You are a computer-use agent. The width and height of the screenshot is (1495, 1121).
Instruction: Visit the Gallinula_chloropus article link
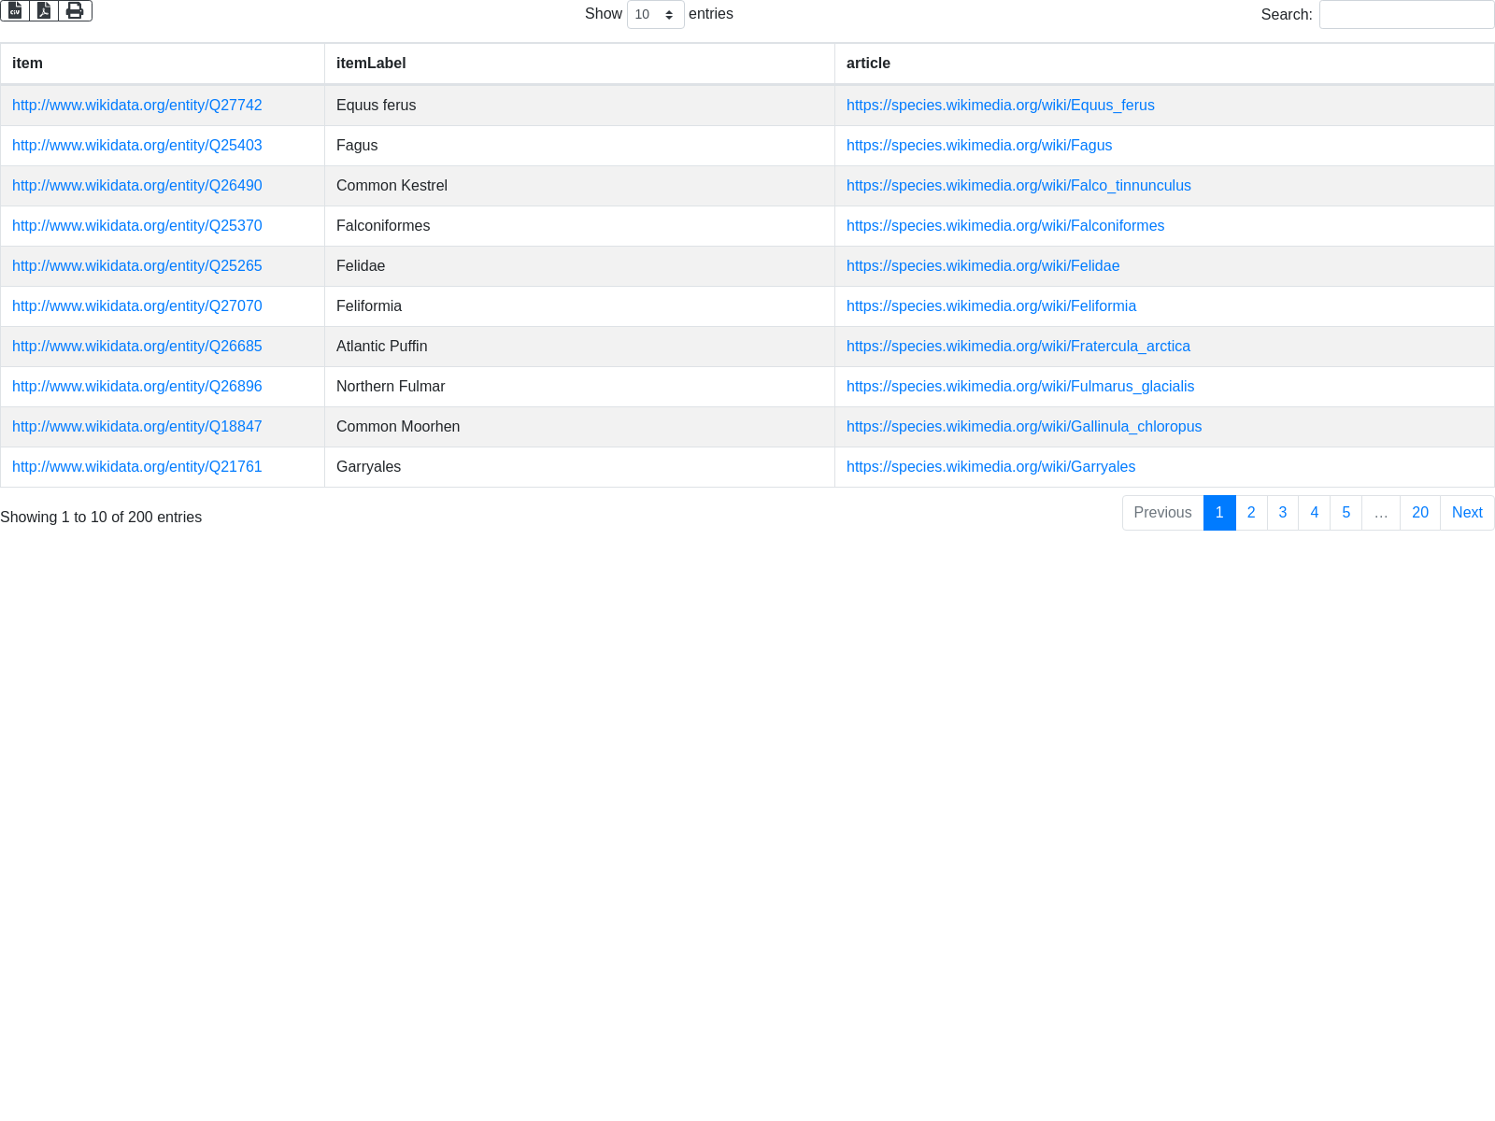(1023, 427)
